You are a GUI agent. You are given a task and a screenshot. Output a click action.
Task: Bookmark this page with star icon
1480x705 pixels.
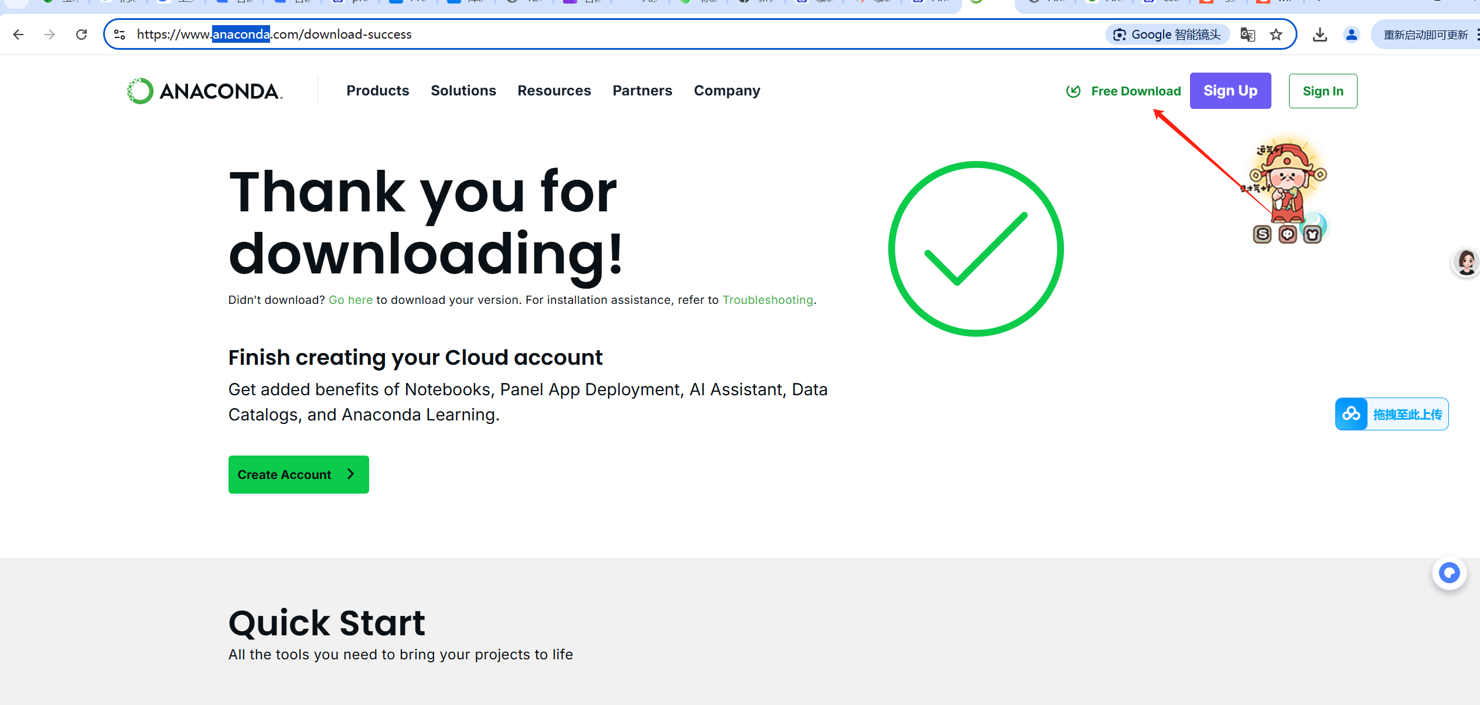coord(1276,35)
